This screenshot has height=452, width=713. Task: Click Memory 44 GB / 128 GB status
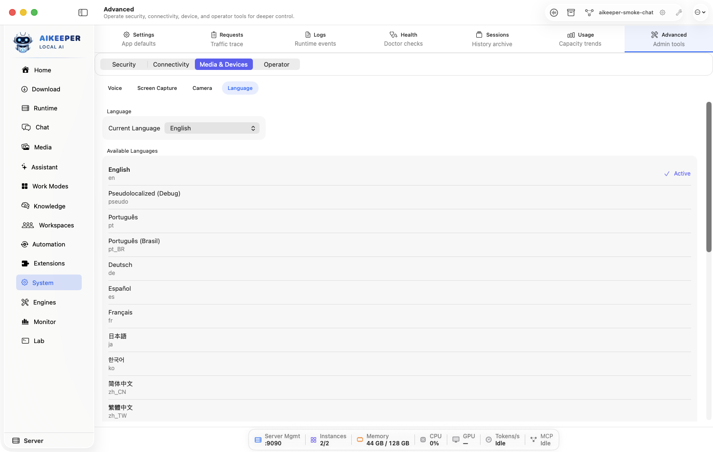[x=383, y=440]
